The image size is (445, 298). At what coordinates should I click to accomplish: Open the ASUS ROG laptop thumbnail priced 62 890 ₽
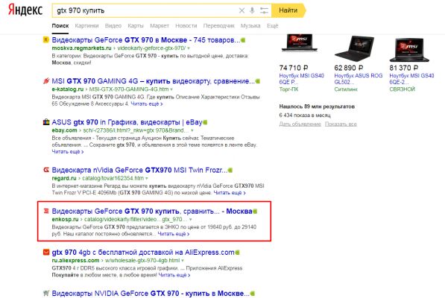point(353,48)
